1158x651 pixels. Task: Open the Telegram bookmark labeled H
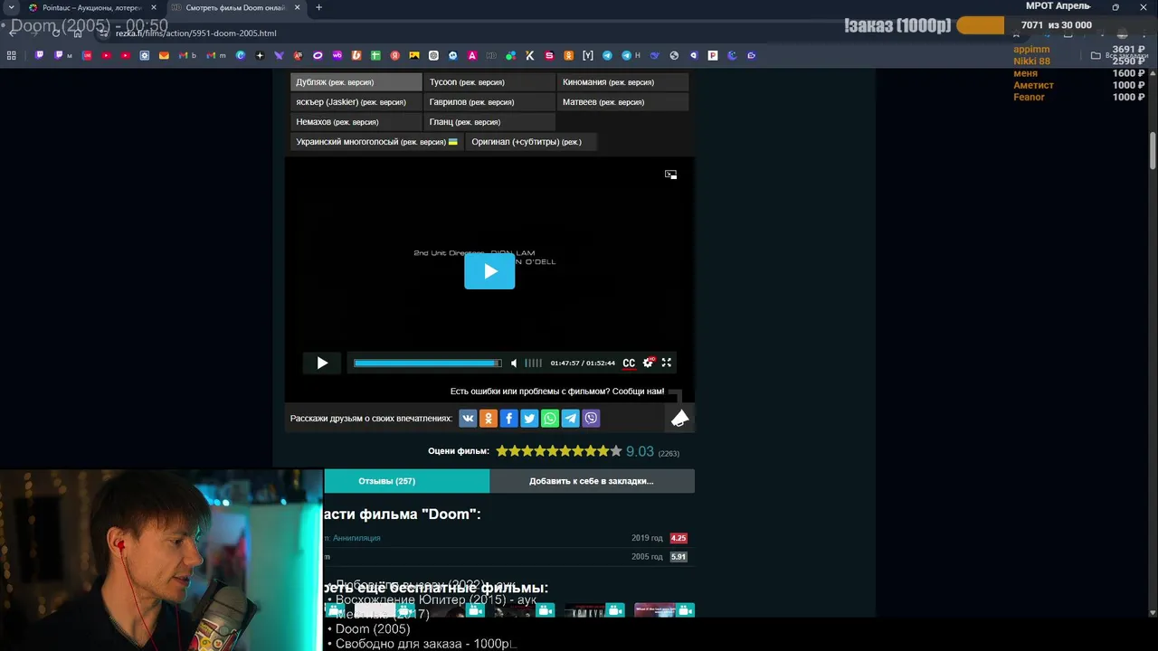point(631,55)
